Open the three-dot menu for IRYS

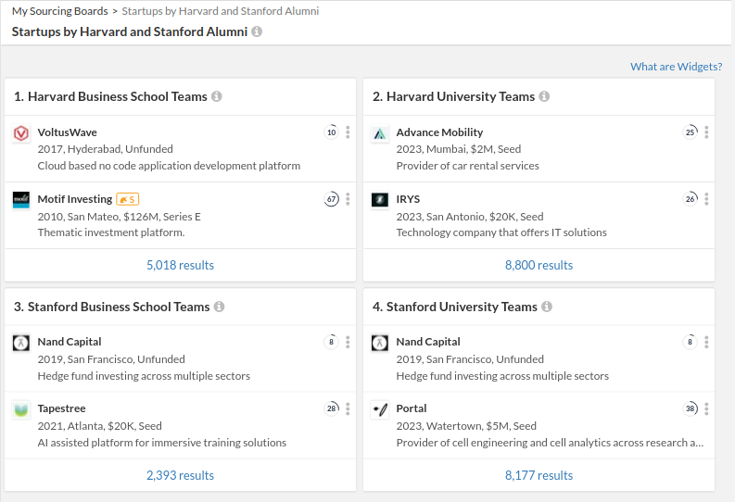pos(706,199)
